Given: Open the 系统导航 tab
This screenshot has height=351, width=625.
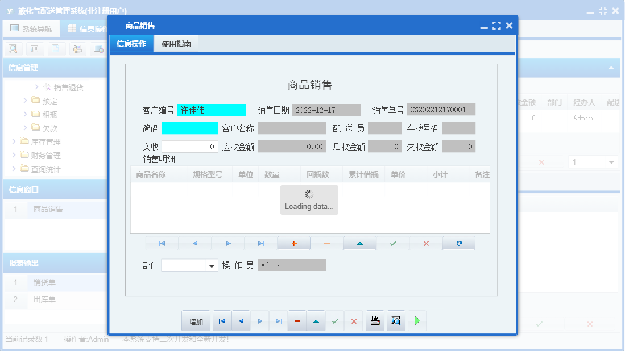Looking at the screenshot, I should pyautogui.click(x=31, y=28).
